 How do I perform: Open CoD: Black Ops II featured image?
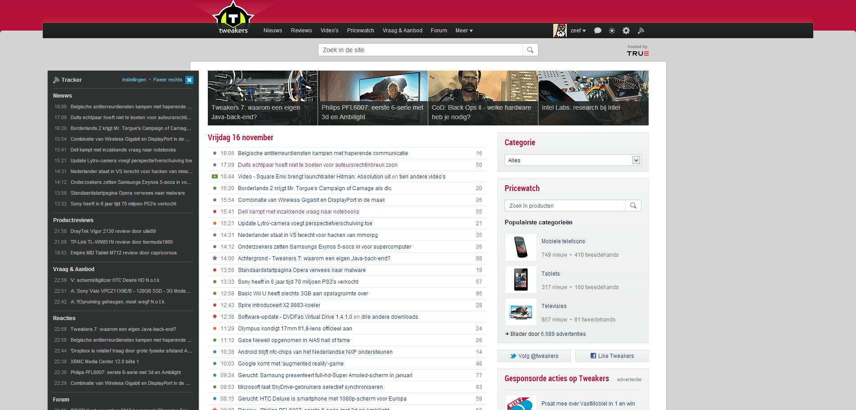tap(483, 98)
